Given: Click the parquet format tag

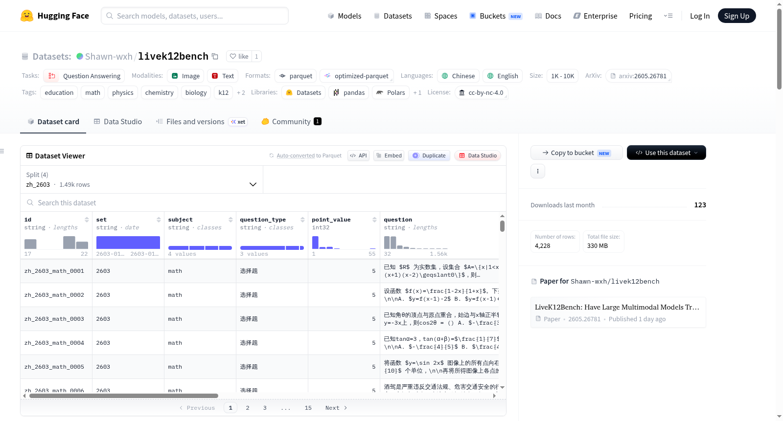Looking at the screenshot, I should [x=296, y=76].
